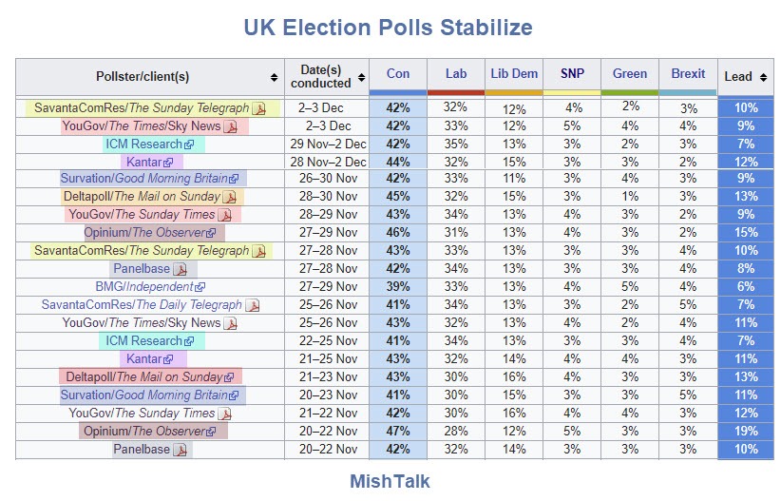Viewport: 781px width, 501px height.
Task: Open The Sunday Times link in 21–22 Nov row
Action: point(164,414)
